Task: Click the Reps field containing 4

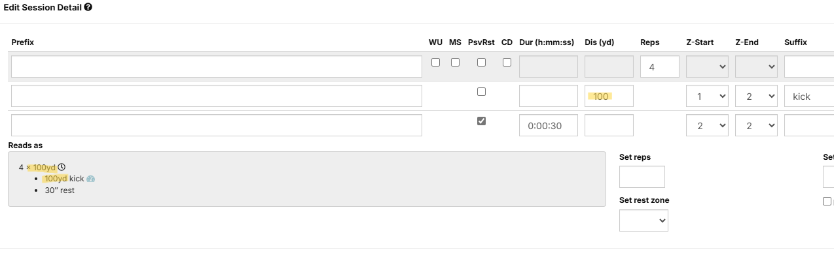Action: click(x=660, y=67)
